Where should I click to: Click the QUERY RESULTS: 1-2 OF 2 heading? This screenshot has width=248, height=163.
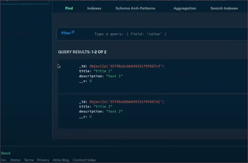pyautogui.click(x=82, y=52)
